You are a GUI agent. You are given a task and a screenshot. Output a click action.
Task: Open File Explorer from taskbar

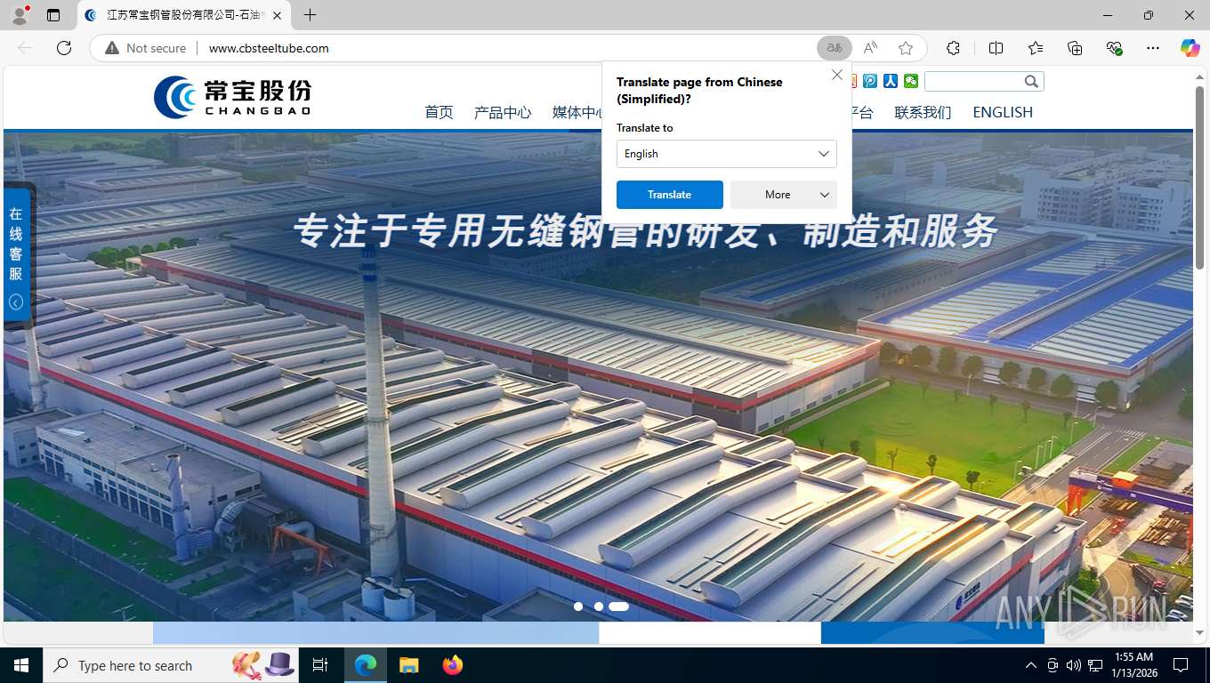coord(409,665)
